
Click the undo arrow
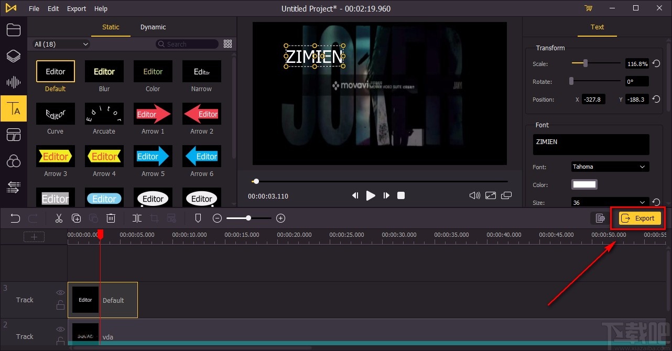click(x=15, y=218)
